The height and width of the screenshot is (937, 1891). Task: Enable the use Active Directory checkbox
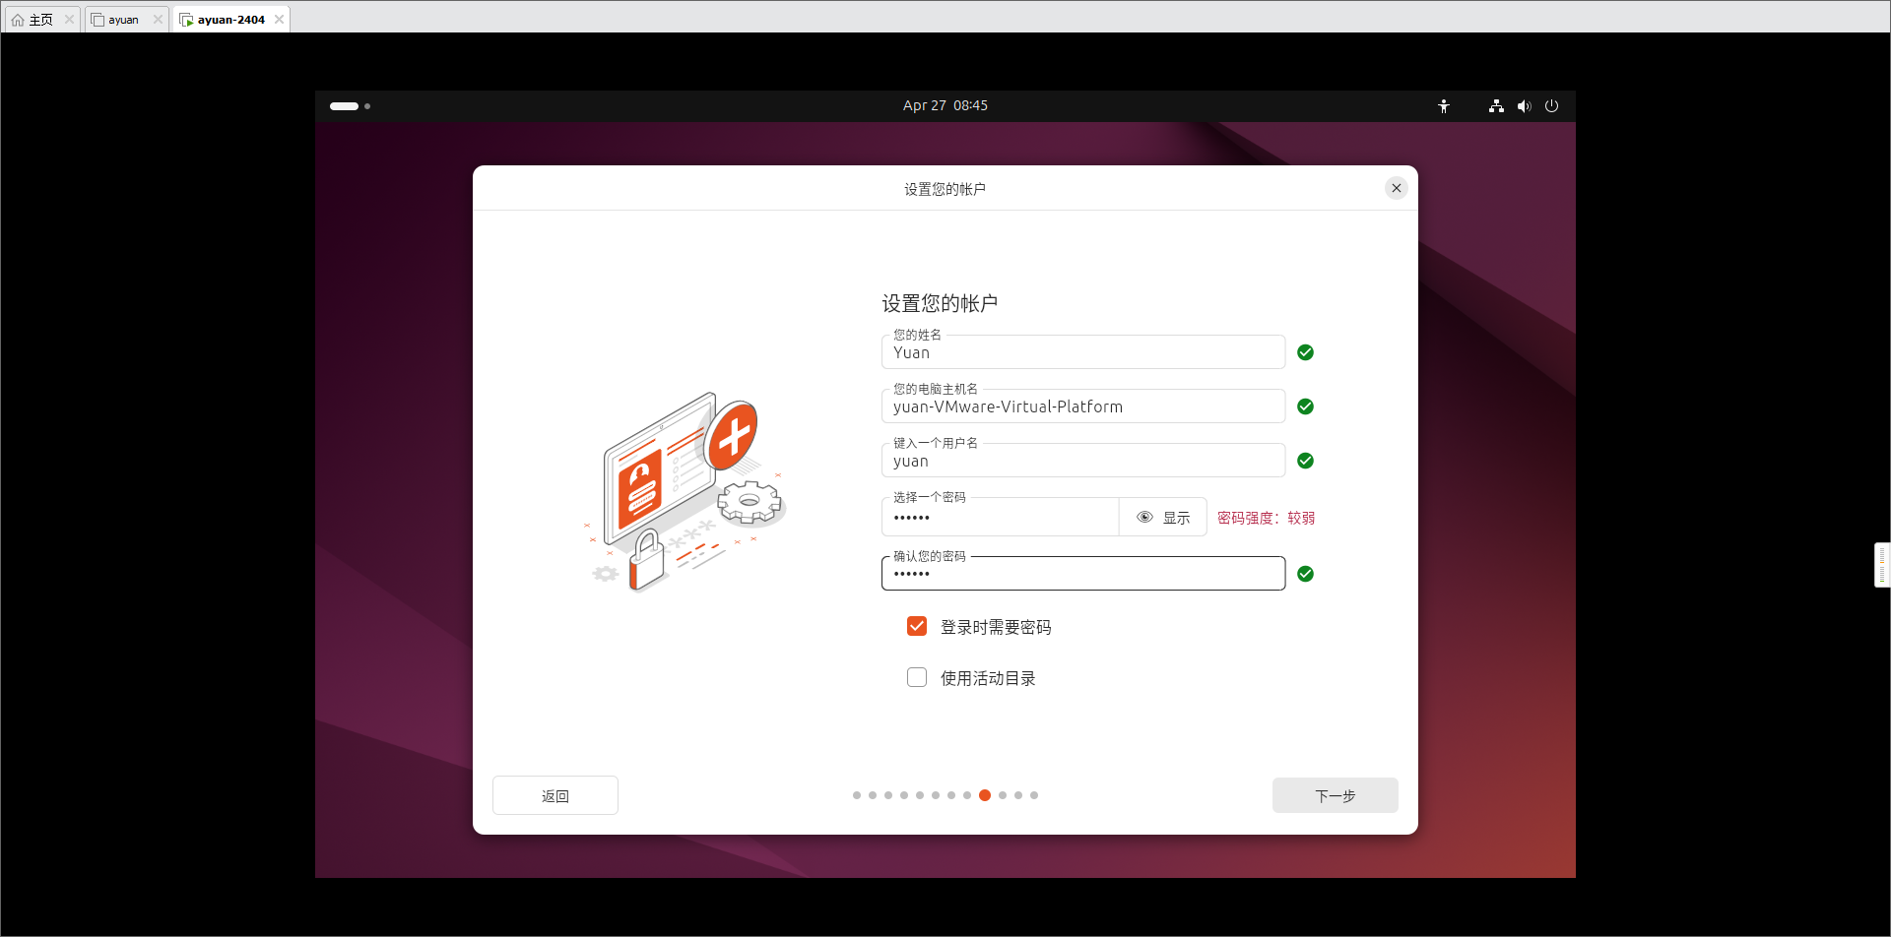point(917,677)
